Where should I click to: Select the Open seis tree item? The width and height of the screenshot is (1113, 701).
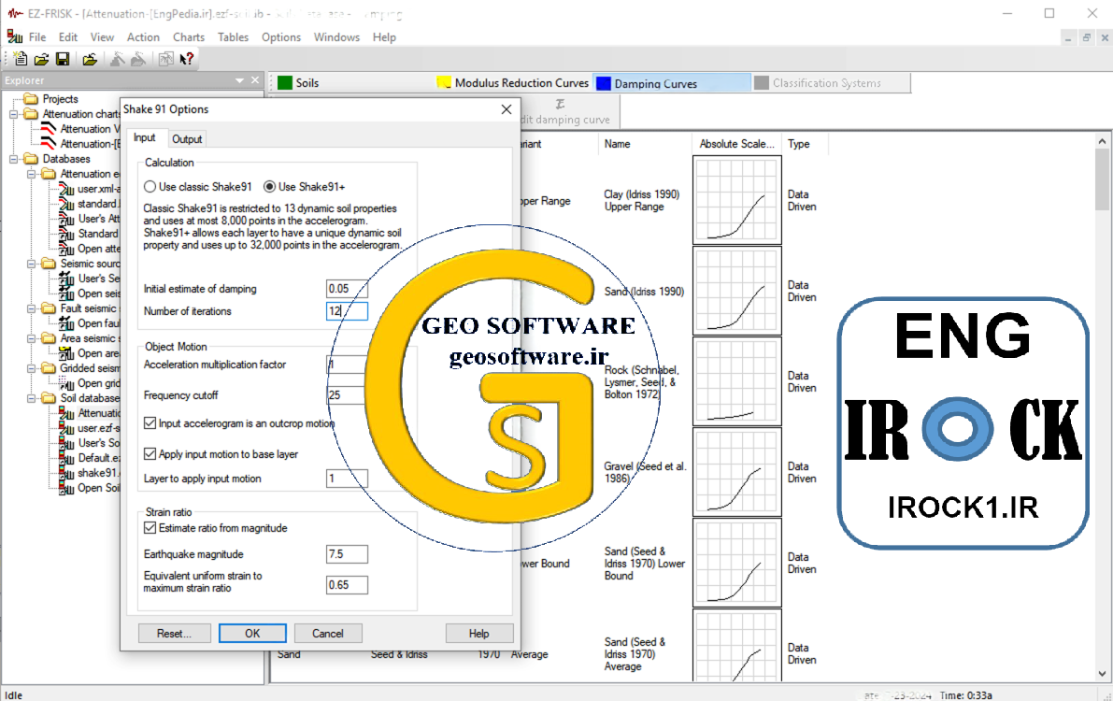90,293
